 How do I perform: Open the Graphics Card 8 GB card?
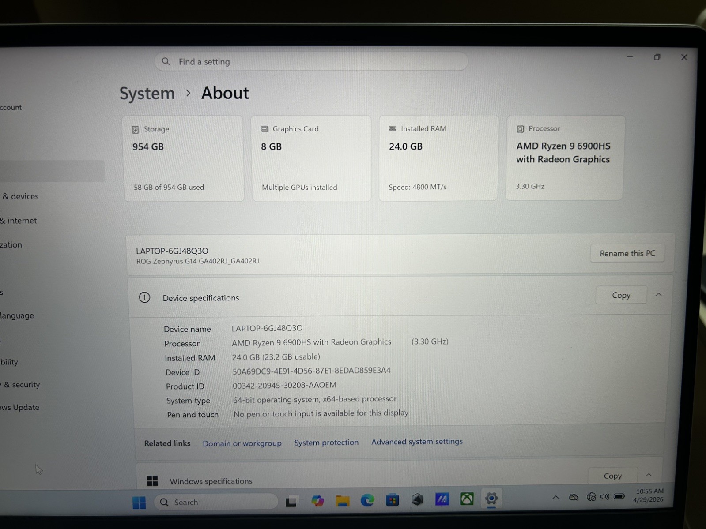coord(311,158)
